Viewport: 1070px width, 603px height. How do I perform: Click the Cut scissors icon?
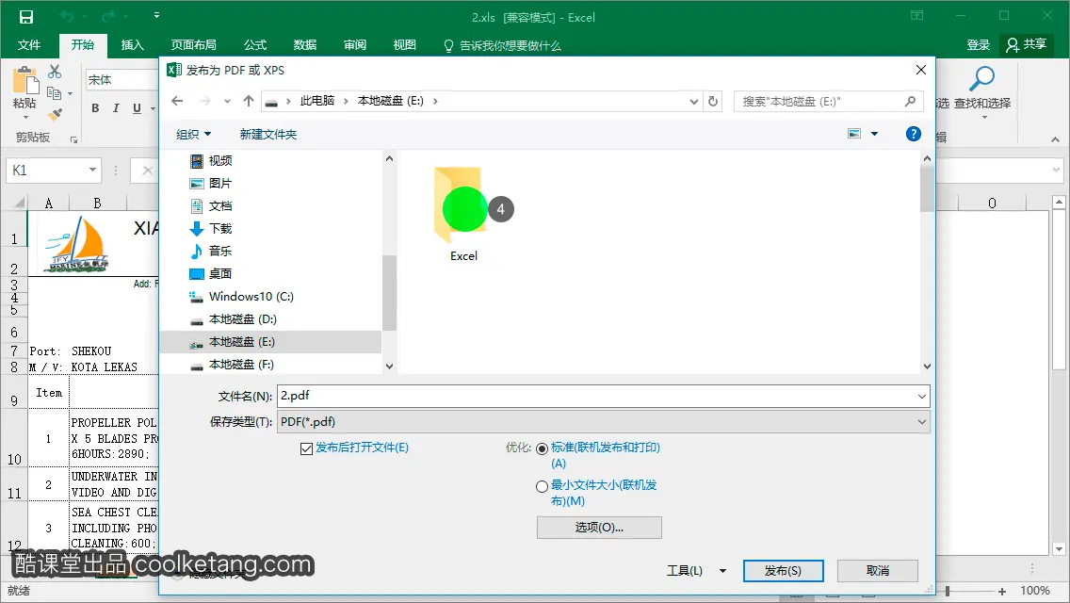coord(55,71)
